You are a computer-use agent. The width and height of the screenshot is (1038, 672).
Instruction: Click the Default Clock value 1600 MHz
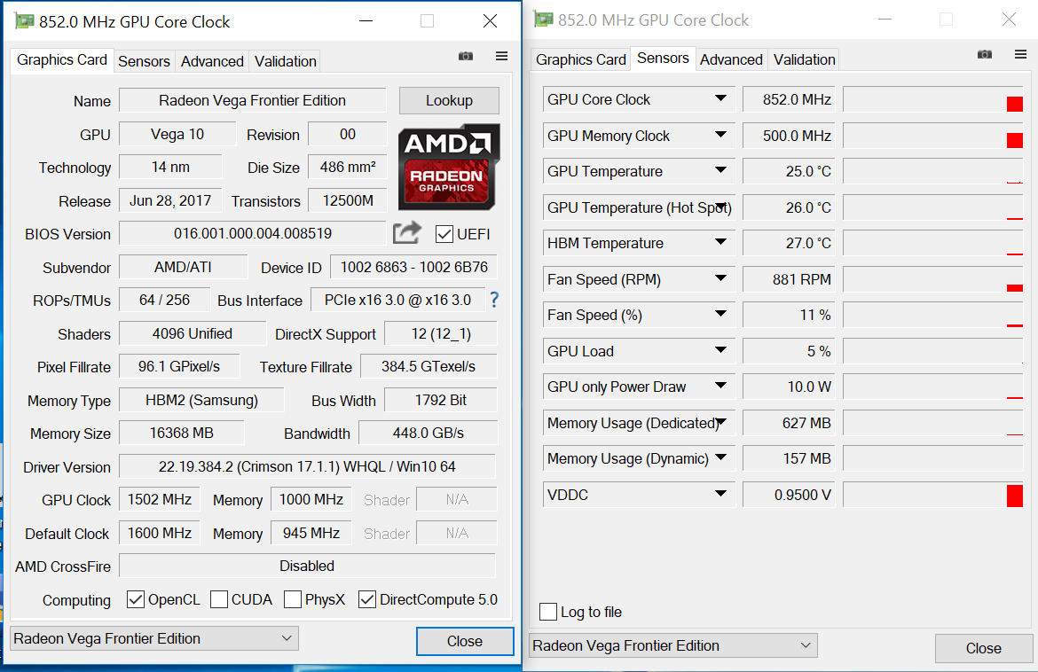[160, 533]
